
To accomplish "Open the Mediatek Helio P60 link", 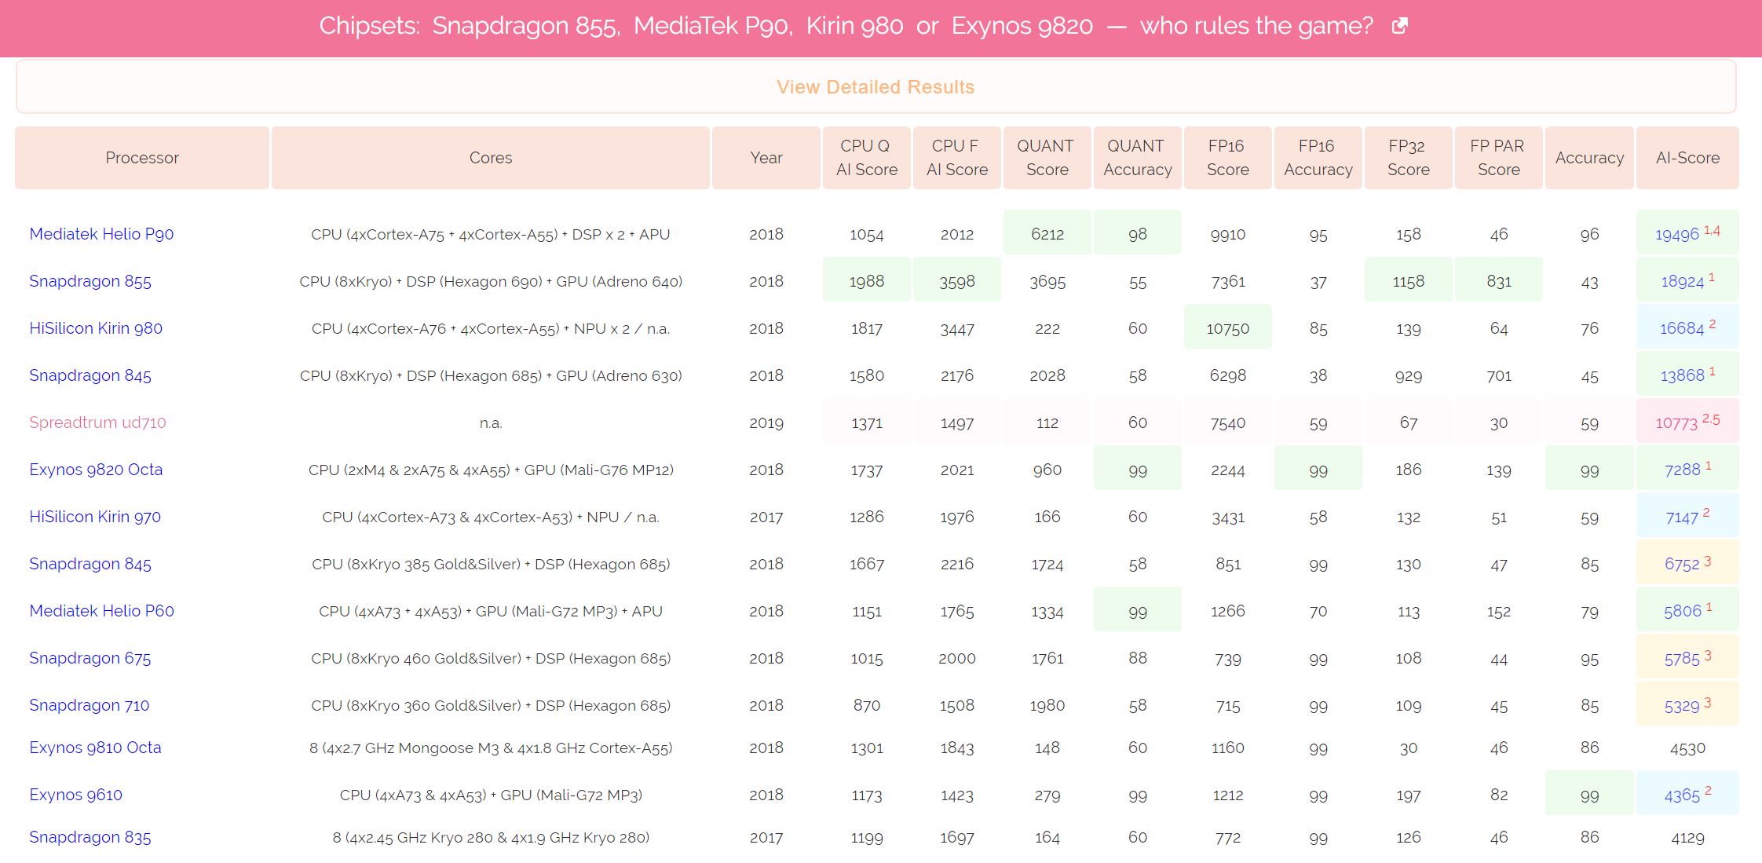I will click(x=101, y=611).
